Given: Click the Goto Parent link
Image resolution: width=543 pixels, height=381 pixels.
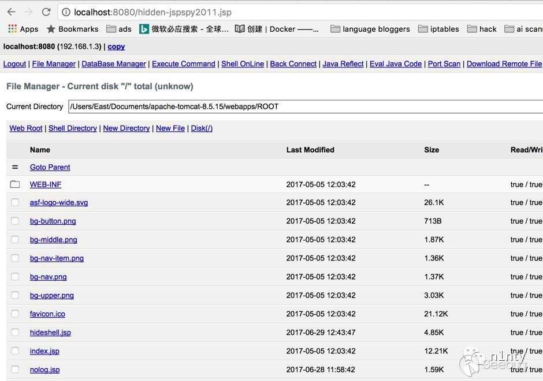Looking at the screenshot, I should pos(50,167).
